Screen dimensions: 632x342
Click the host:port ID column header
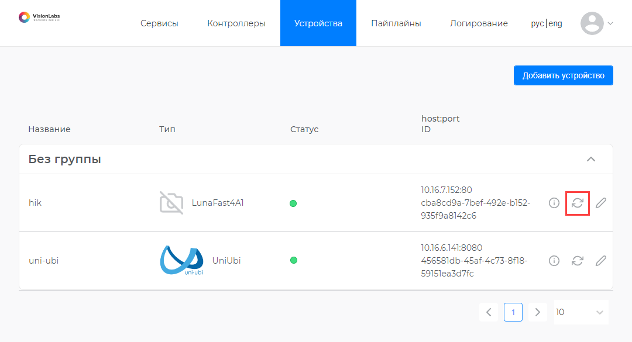440,124
